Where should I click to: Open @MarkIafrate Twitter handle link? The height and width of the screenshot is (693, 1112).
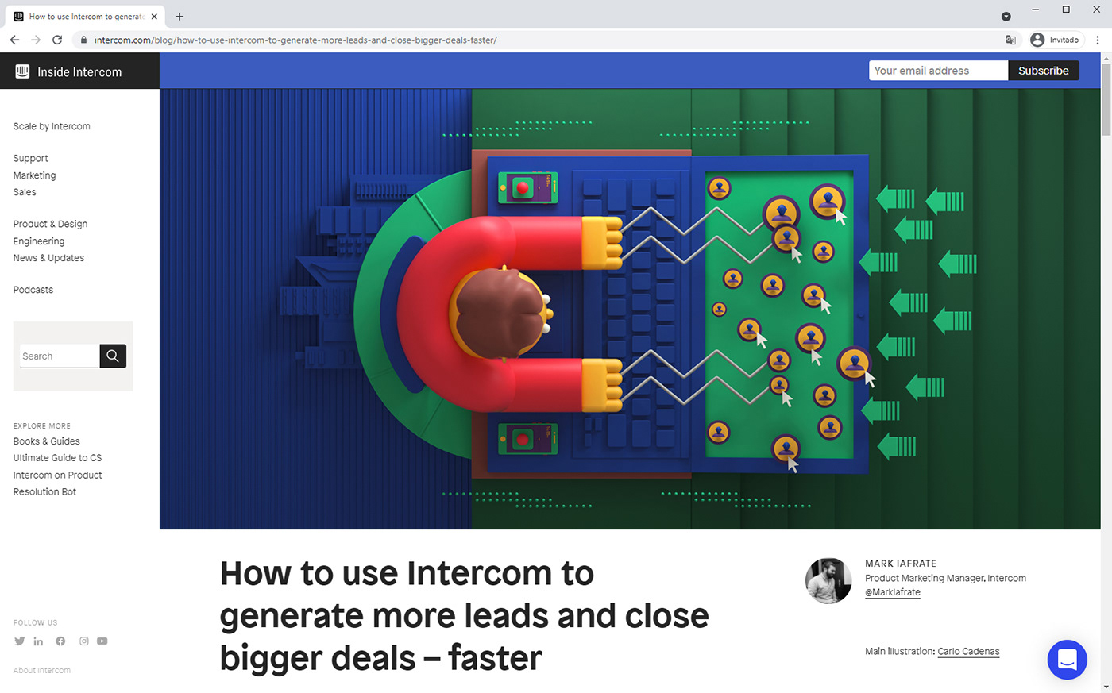(x=893, y=592)
